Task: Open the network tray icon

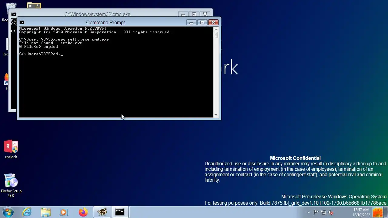Action: (323, 213)
